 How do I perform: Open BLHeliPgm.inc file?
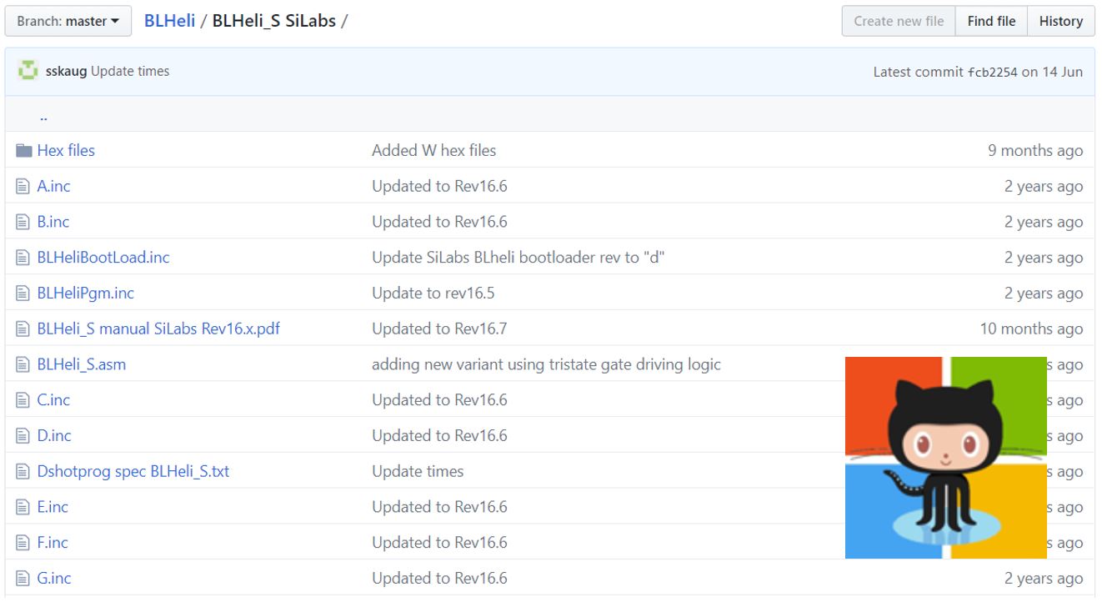pyautogui.click(x=85, y=293)
